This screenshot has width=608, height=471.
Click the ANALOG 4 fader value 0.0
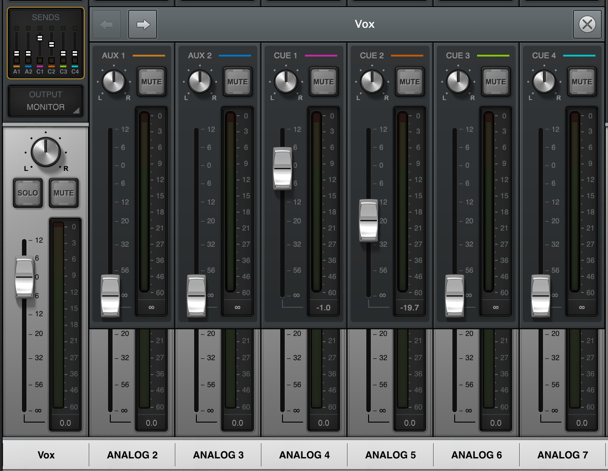tap(324, 423)
